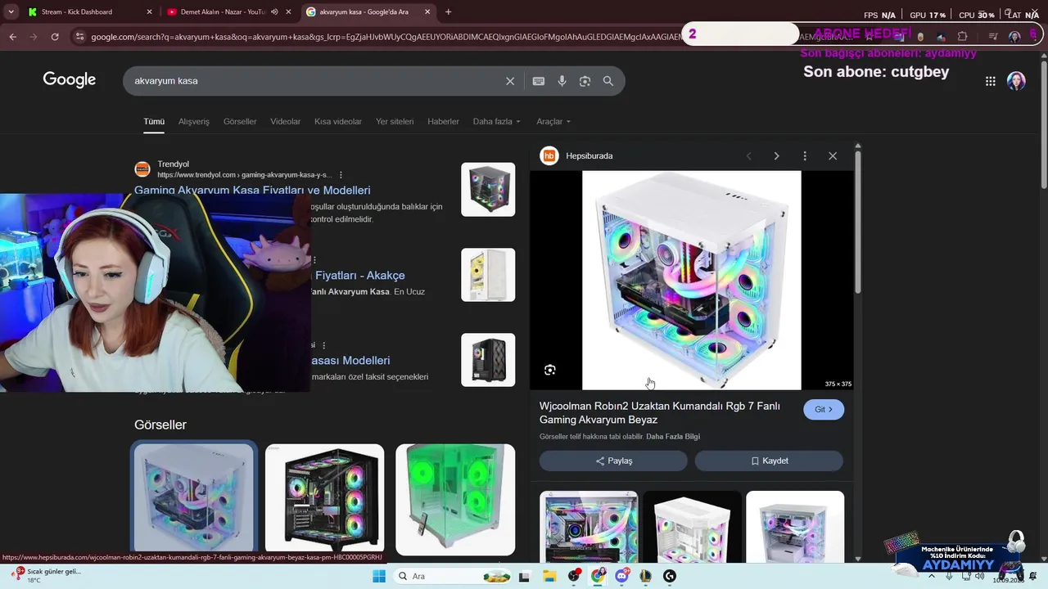The width and height of the screenshot is (1048, 589).
Task: Switch to the Kısa videolar tab
Action: coord(338,122)
